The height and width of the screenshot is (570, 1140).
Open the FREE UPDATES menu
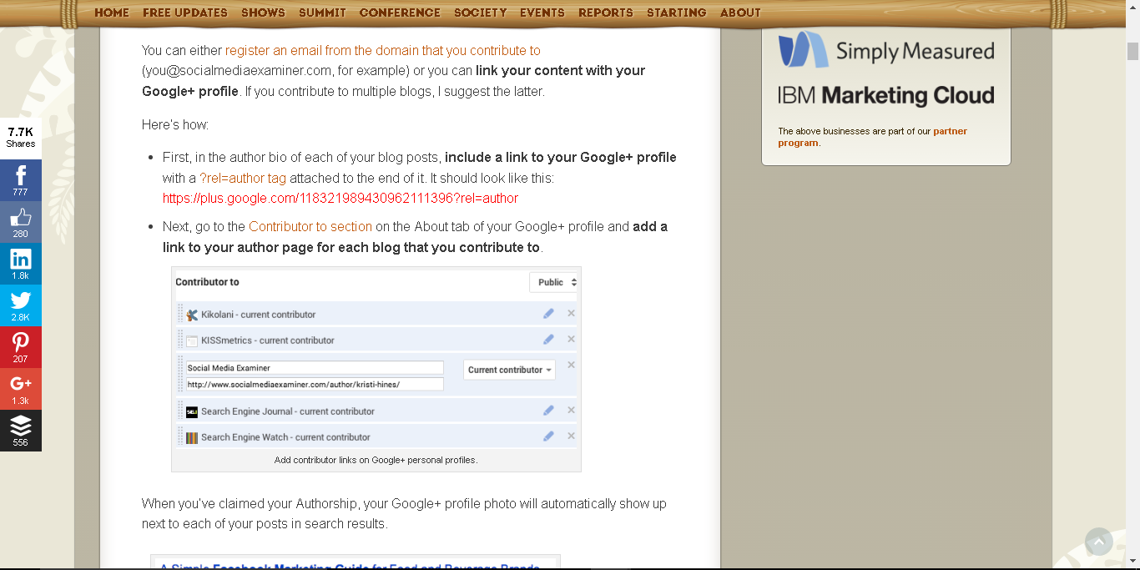[185, 13]
